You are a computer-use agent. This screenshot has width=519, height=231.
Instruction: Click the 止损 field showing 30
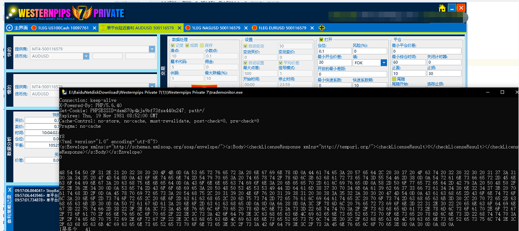tap(444, 74)
